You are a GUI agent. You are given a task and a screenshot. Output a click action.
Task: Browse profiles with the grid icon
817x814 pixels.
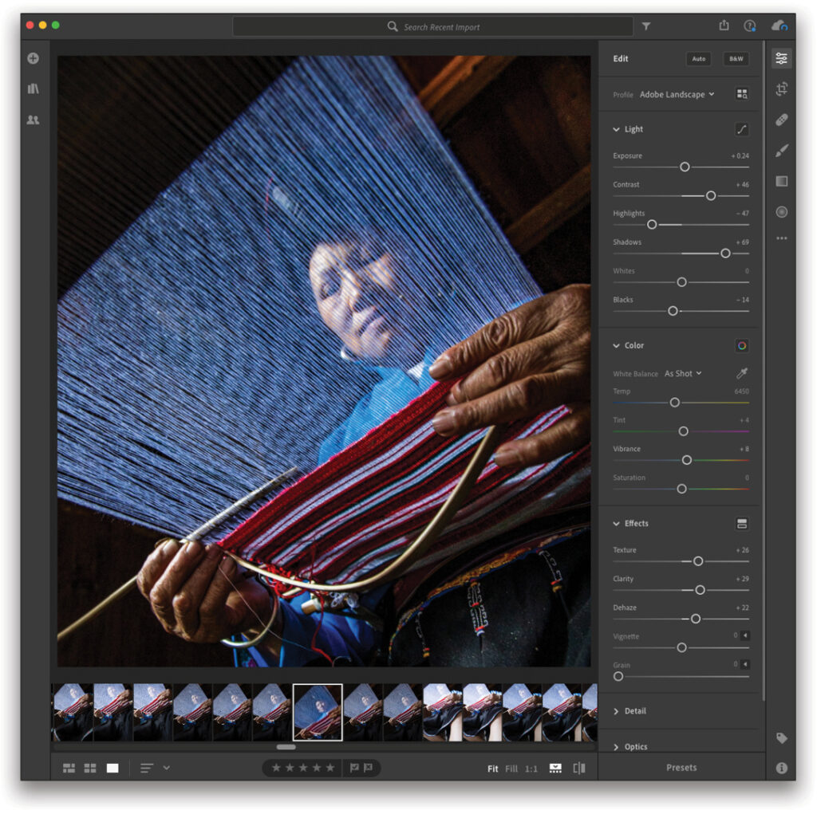pyautogui.click(x=742, y=94)
